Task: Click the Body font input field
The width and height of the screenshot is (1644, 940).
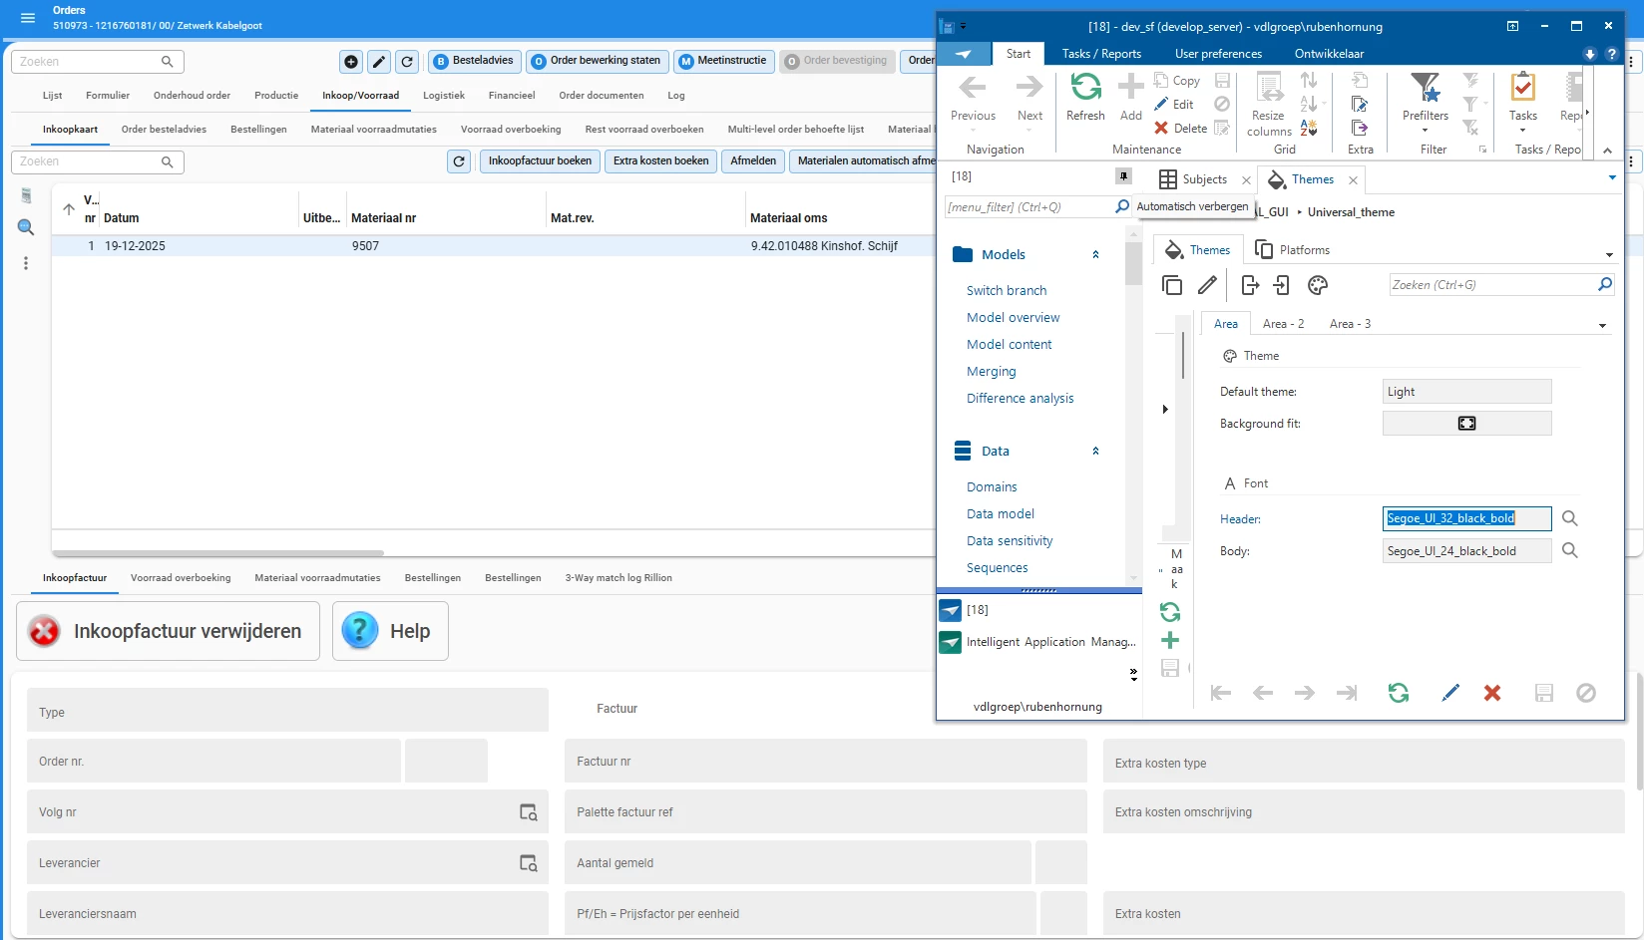Action: [1465, 551]
